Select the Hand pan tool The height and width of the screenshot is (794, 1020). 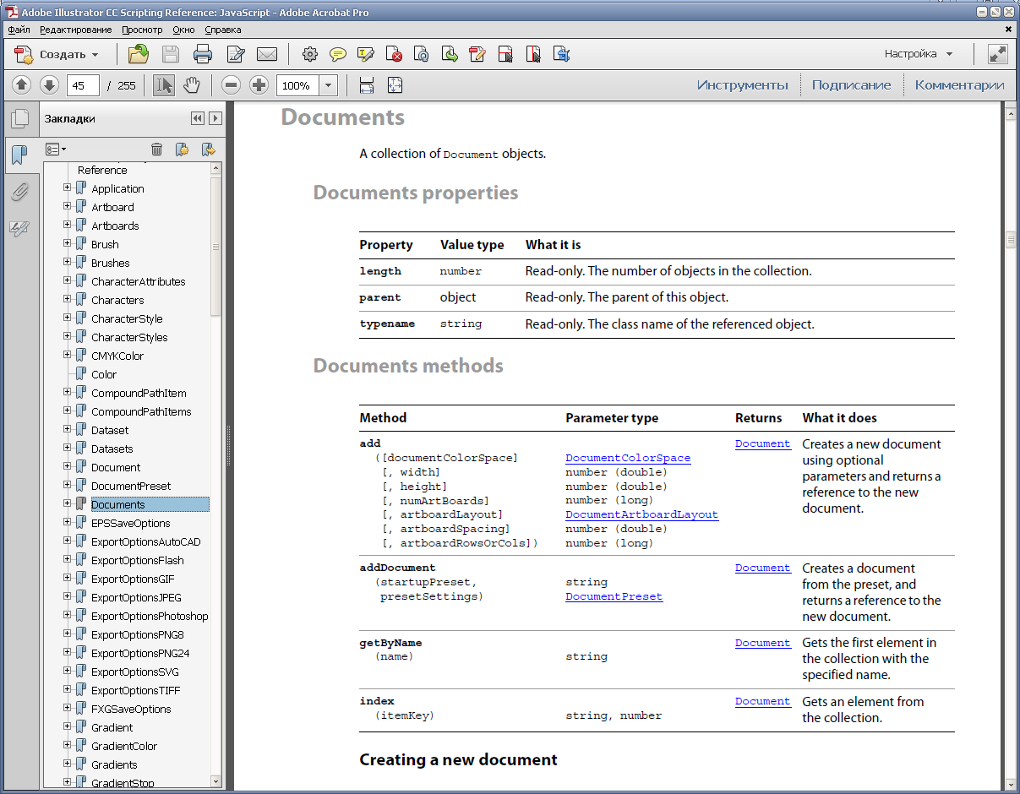click(192, 85)
